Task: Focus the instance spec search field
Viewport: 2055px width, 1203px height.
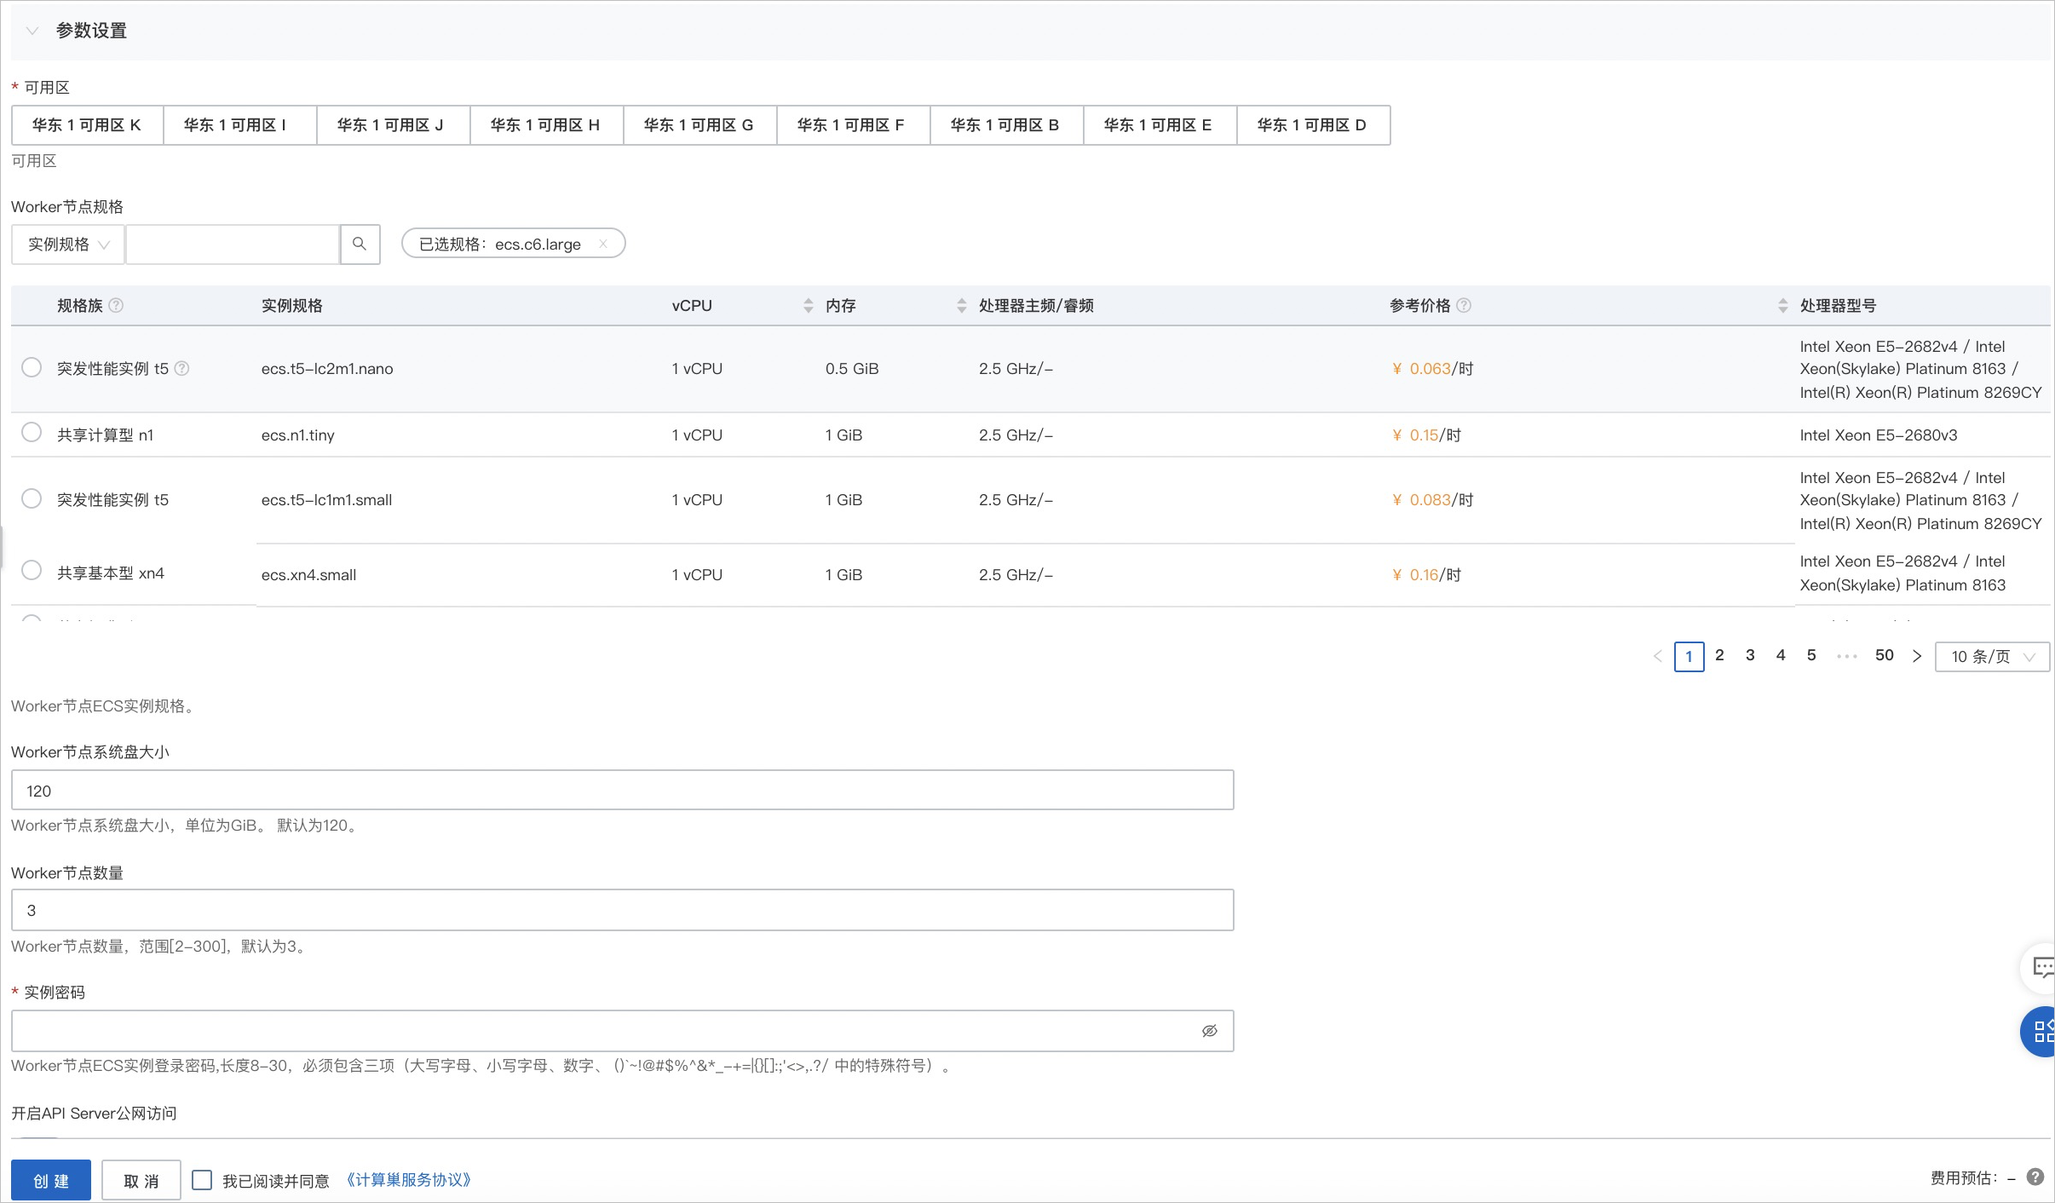Action: [233, 245]
